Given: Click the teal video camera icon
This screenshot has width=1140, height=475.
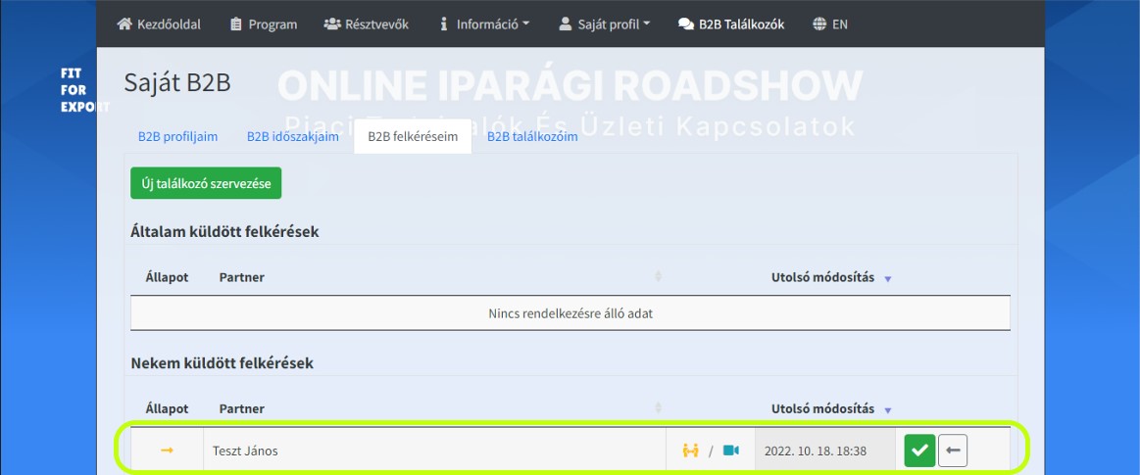Looking at the screenshot, I should tap(730, 451).
